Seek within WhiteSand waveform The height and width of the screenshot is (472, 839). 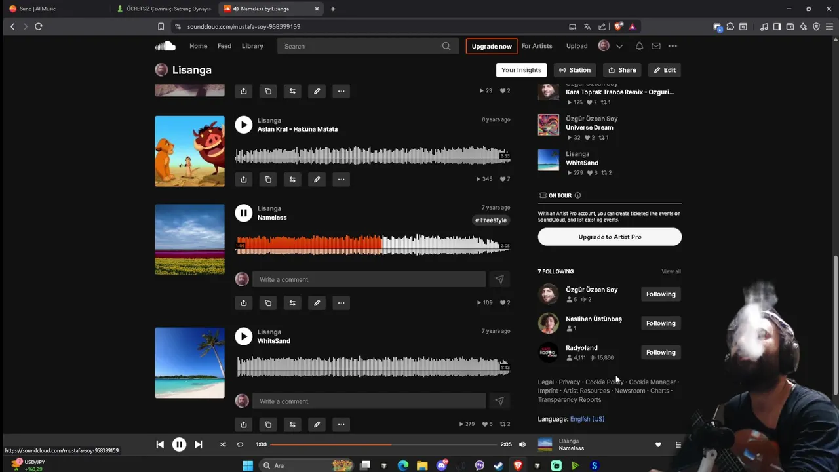(372, 366)
